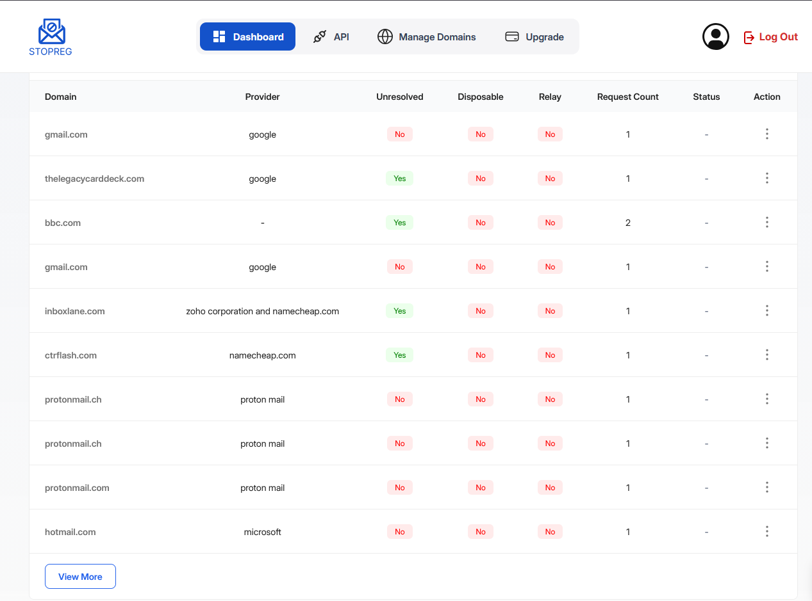Screen dimensions: 812x601
Task: Click the Request Count column header
Action: (627, 97)
